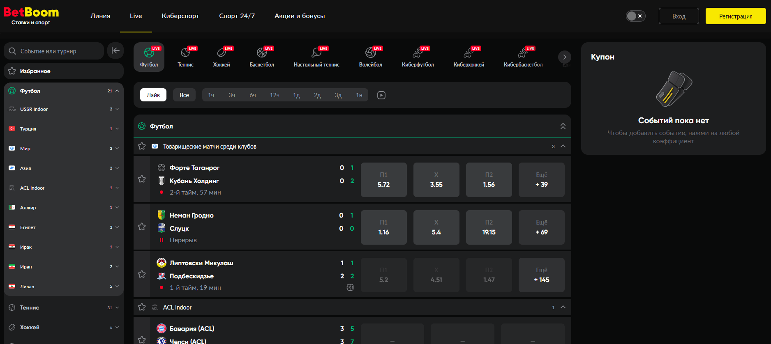Select the Tennis sport icon in carousel
Image resolution: width=771 pixels, height=344 pixels.
point(186,57)
